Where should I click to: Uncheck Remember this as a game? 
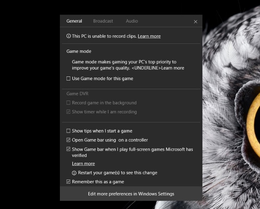pos(68,182)
